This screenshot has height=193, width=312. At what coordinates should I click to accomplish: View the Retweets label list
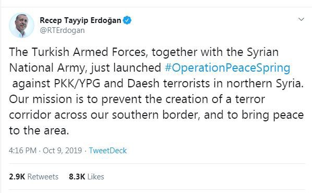click(x=43, y=177)
